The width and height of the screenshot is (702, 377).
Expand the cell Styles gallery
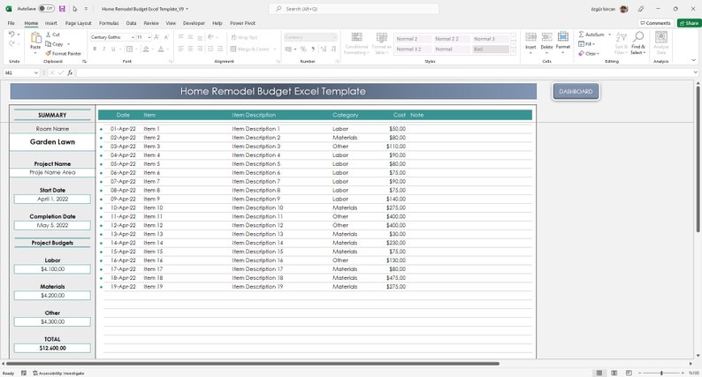click(514, 52)
